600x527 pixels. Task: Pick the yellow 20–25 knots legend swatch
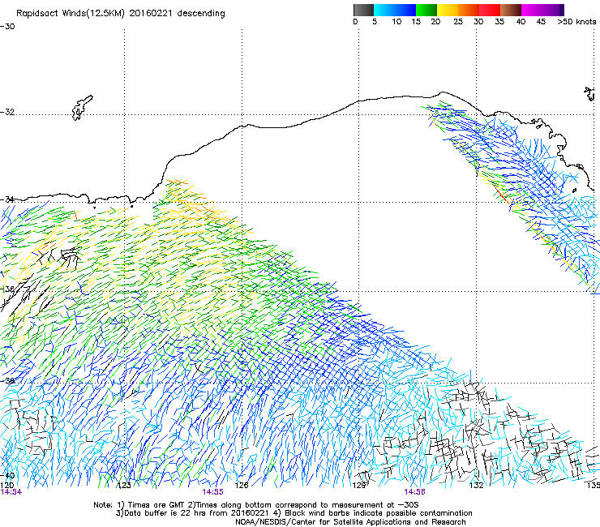pos(448,10)
